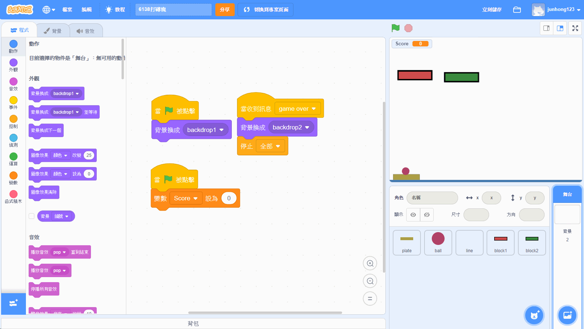Image resolution: width=584 pixels, height=329 pixels.
Task: Open 顏色 dropdown in 圖像效果 設為 block
Action: (60, 174)
